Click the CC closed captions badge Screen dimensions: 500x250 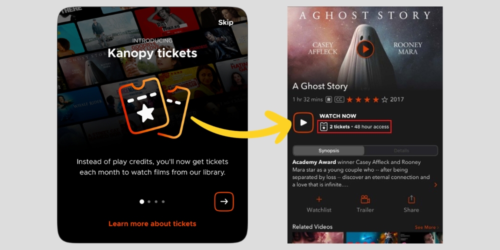pyautogui.click(x=339, y=99)
